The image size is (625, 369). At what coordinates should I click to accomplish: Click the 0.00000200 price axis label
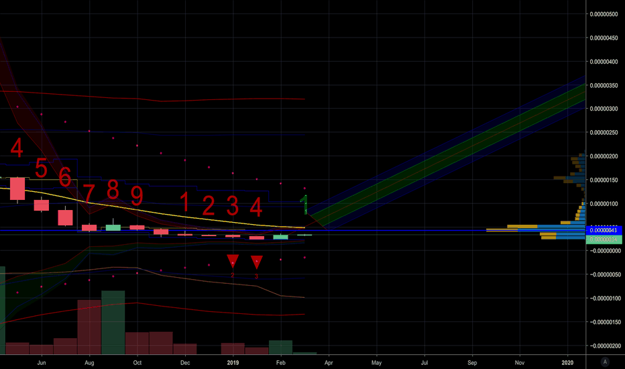(x=604, y=156)
